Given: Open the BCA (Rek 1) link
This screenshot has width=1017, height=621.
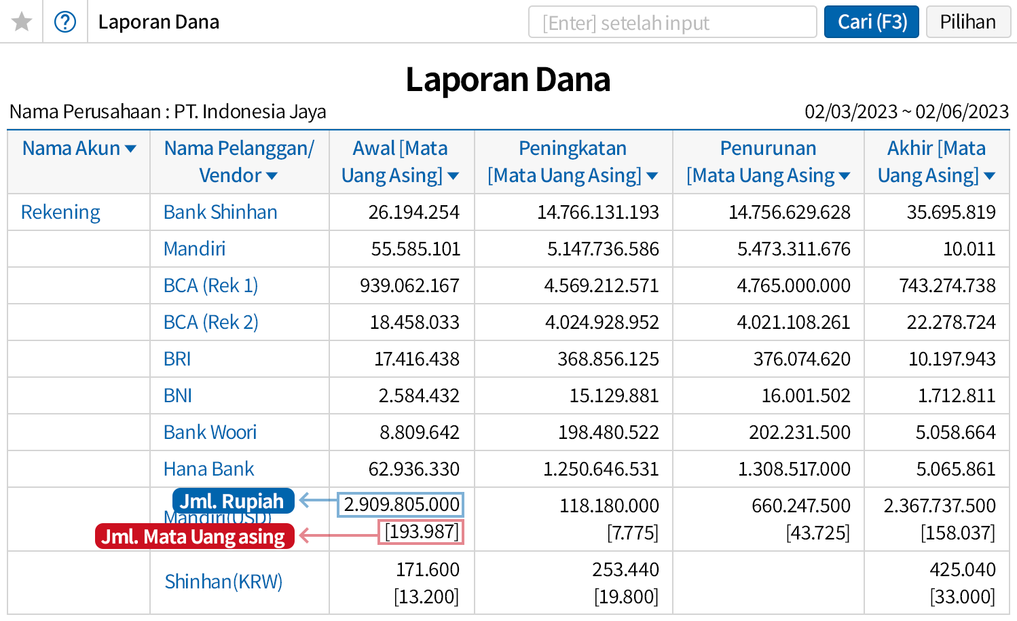Looking at the screenshot, I should (210, 285).
